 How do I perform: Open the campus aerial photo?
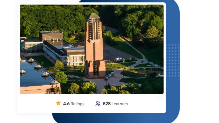pyautogui.click(x=92, y=49)
